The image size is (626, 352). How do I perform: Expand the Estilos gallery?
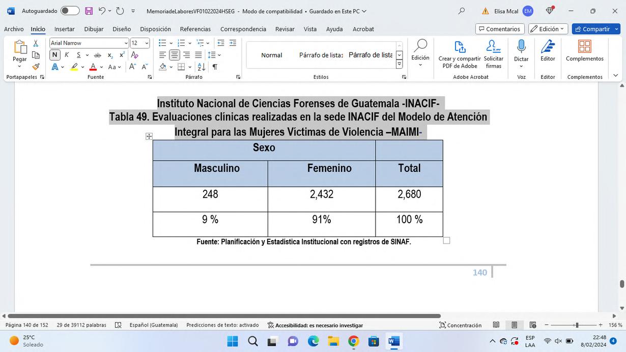coord(400,64)
